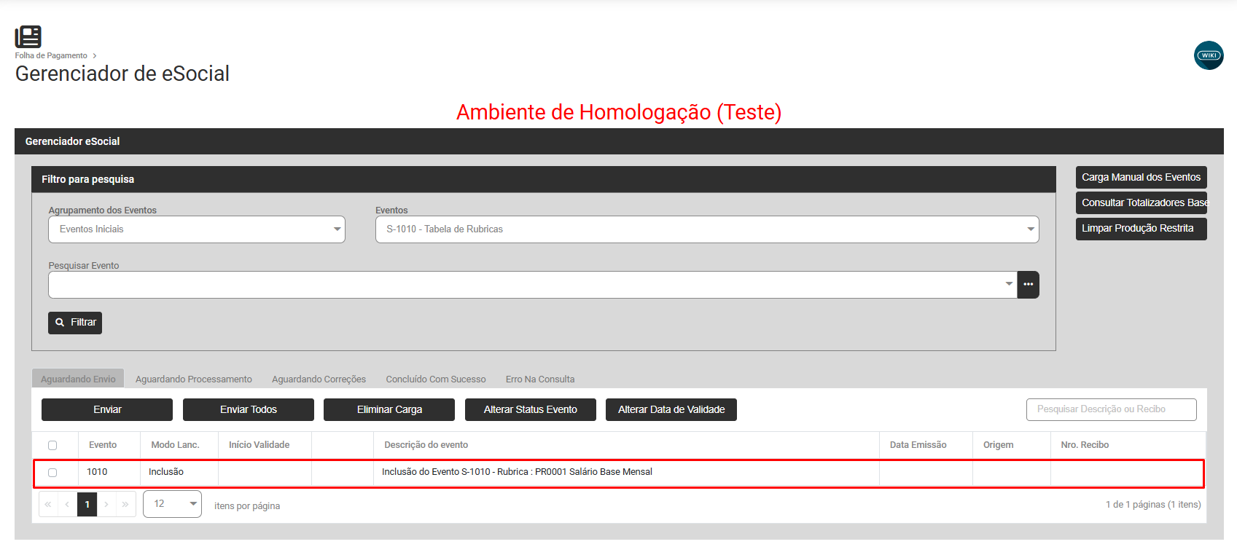Screen dimensions: 1237x555
Task: Go to the first page of results
Action: coord(48,504)
